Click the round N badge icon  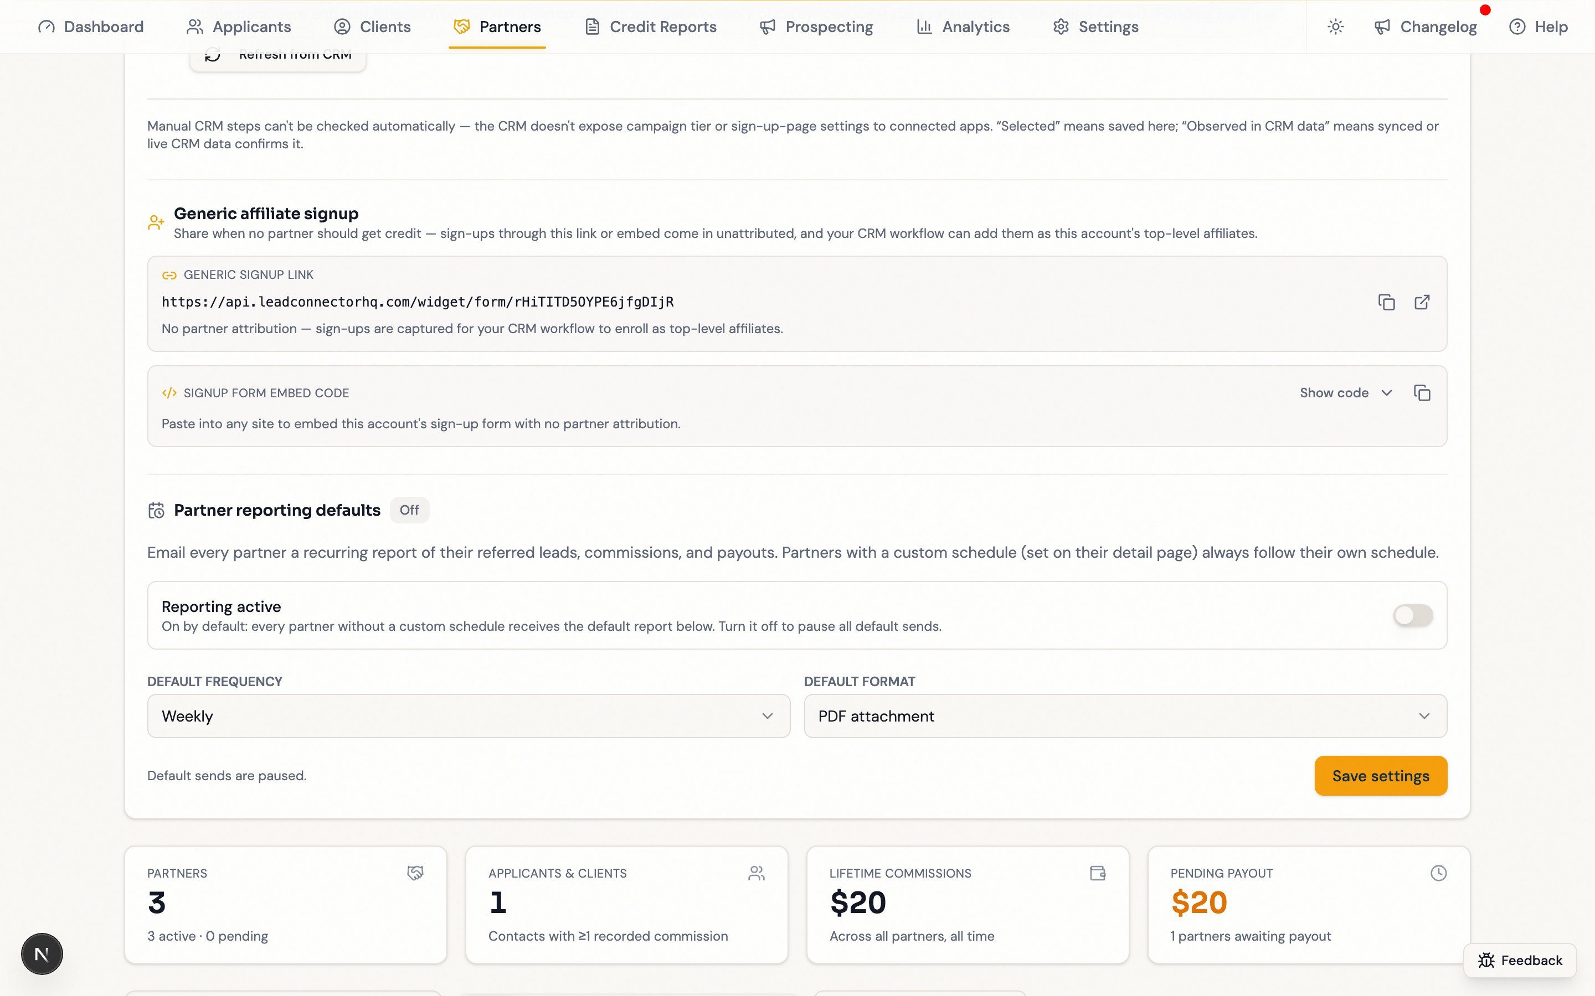[x=42, y=954]
